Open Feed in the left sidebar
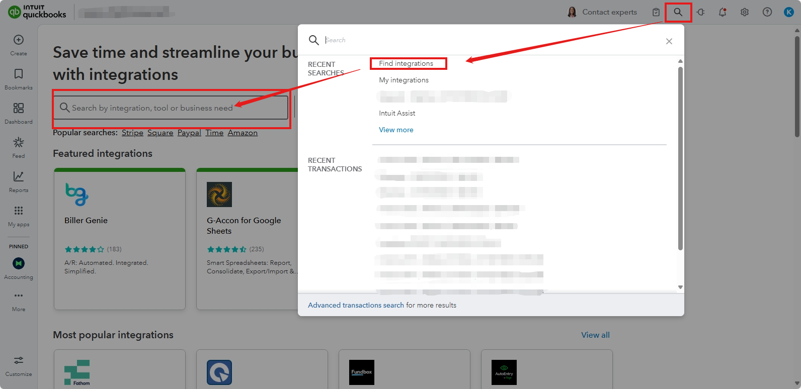 pos(19,147)
